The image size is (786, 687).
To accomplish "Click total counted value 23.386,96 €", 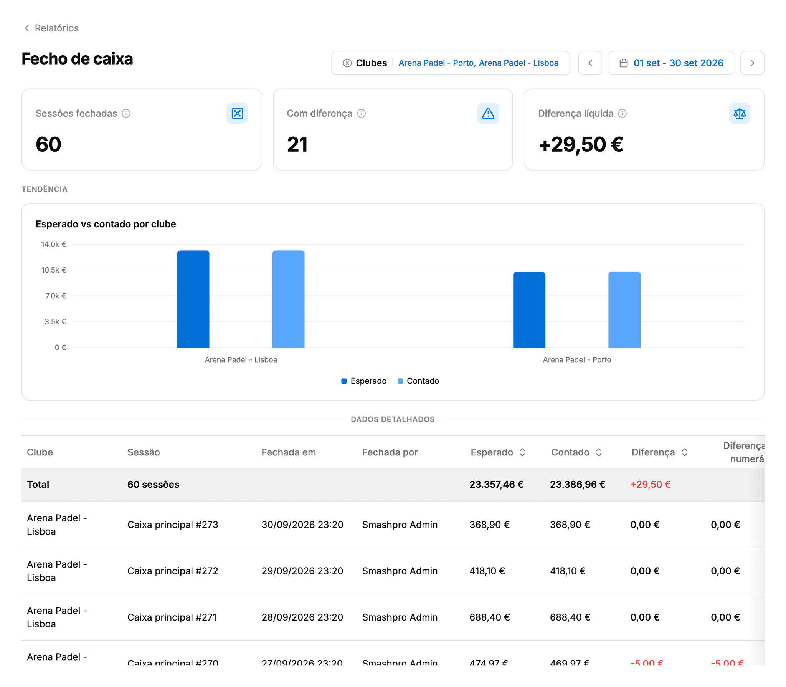I will click(x=578, y=484).
